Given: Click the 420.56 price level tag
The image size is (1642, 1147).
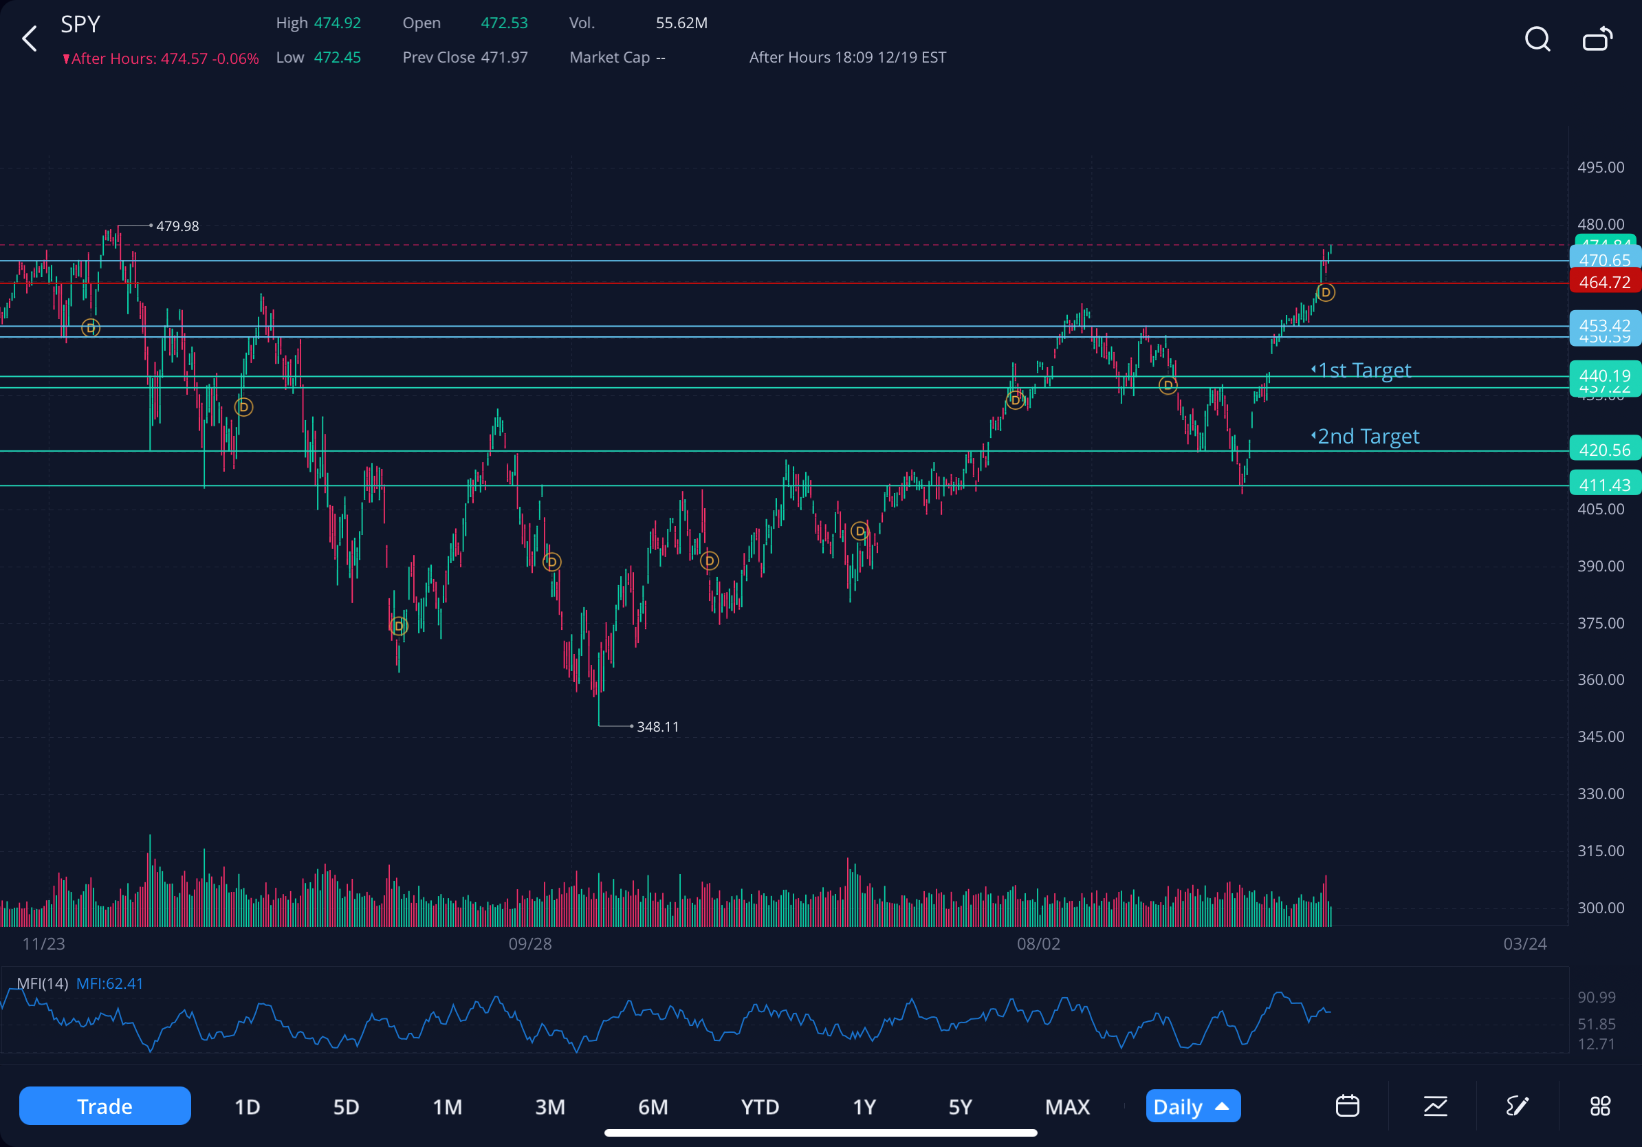Looking at the screenshot, I should coord(1605,450).
